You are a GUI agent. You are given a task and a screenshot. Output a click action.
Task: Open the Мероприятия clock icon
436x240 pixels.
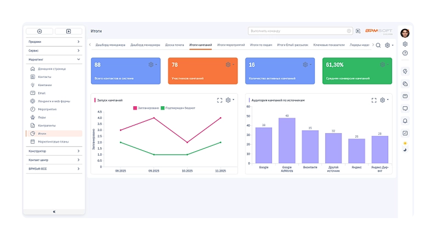pyautogui.click(x=33, y=109)
